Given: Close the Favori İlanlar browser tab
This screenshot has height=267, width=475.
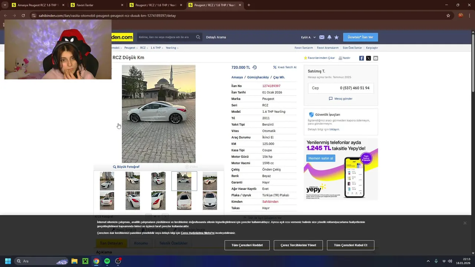Looking at the screenshot, I should coord(122,5).
